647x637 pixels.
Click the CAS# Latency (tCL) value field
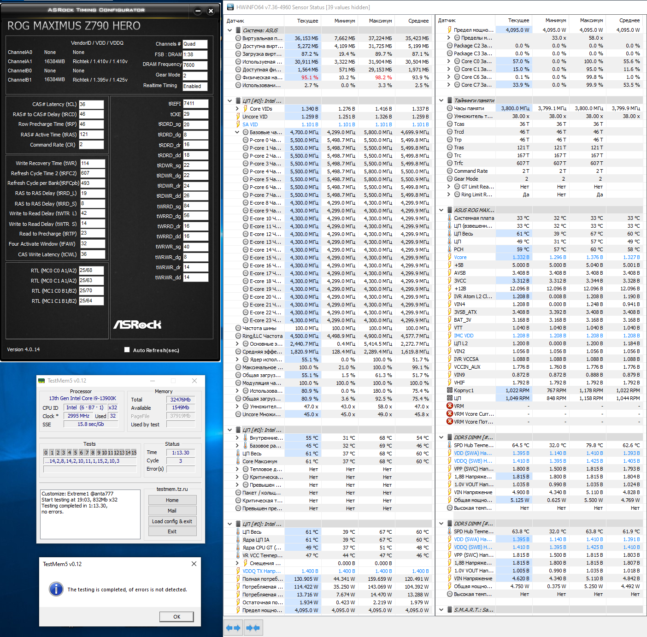91,104
